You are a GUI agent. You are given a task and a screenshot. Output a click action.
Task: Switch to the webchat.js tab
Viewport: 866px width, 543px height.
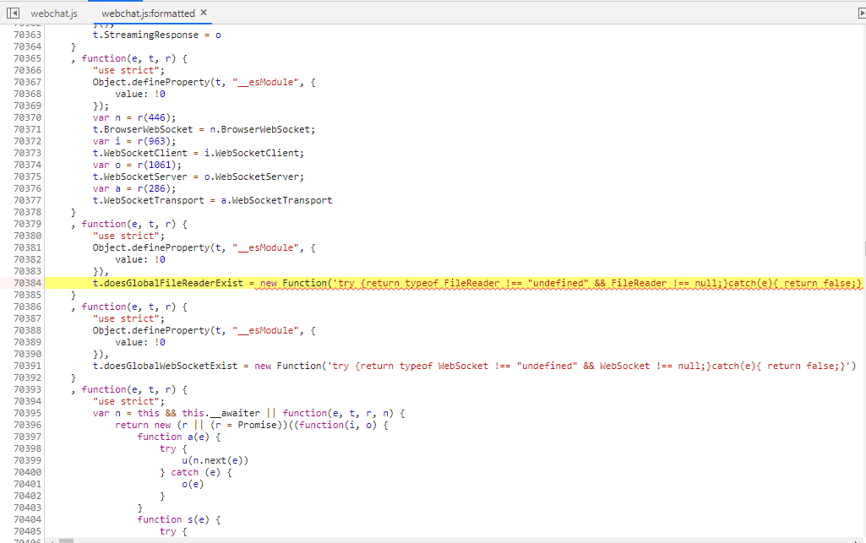[53, 13]
